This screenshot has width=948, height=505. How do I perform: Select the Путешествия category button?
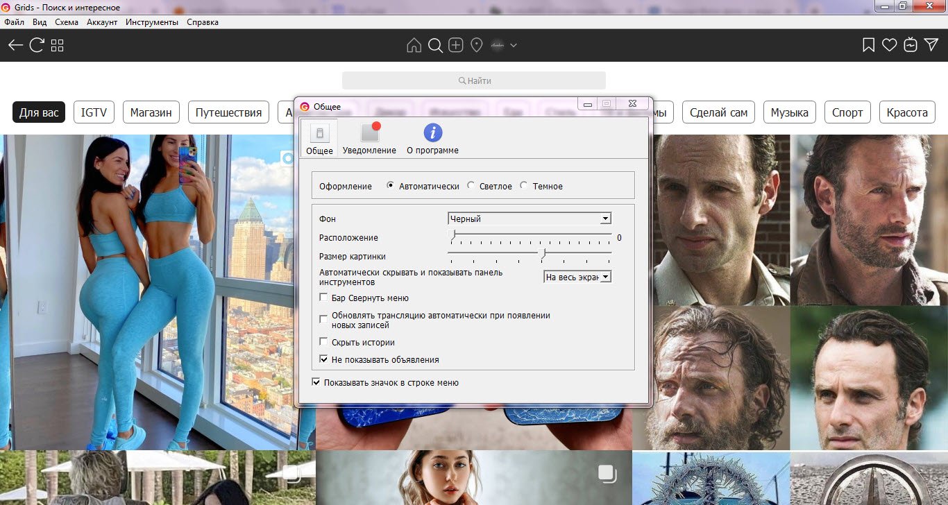tap(228, 112)
